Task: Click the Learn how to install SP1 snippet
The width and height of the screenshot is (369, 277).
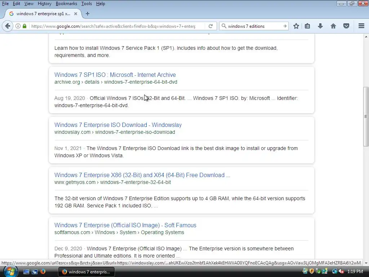Action: point(166,52)
